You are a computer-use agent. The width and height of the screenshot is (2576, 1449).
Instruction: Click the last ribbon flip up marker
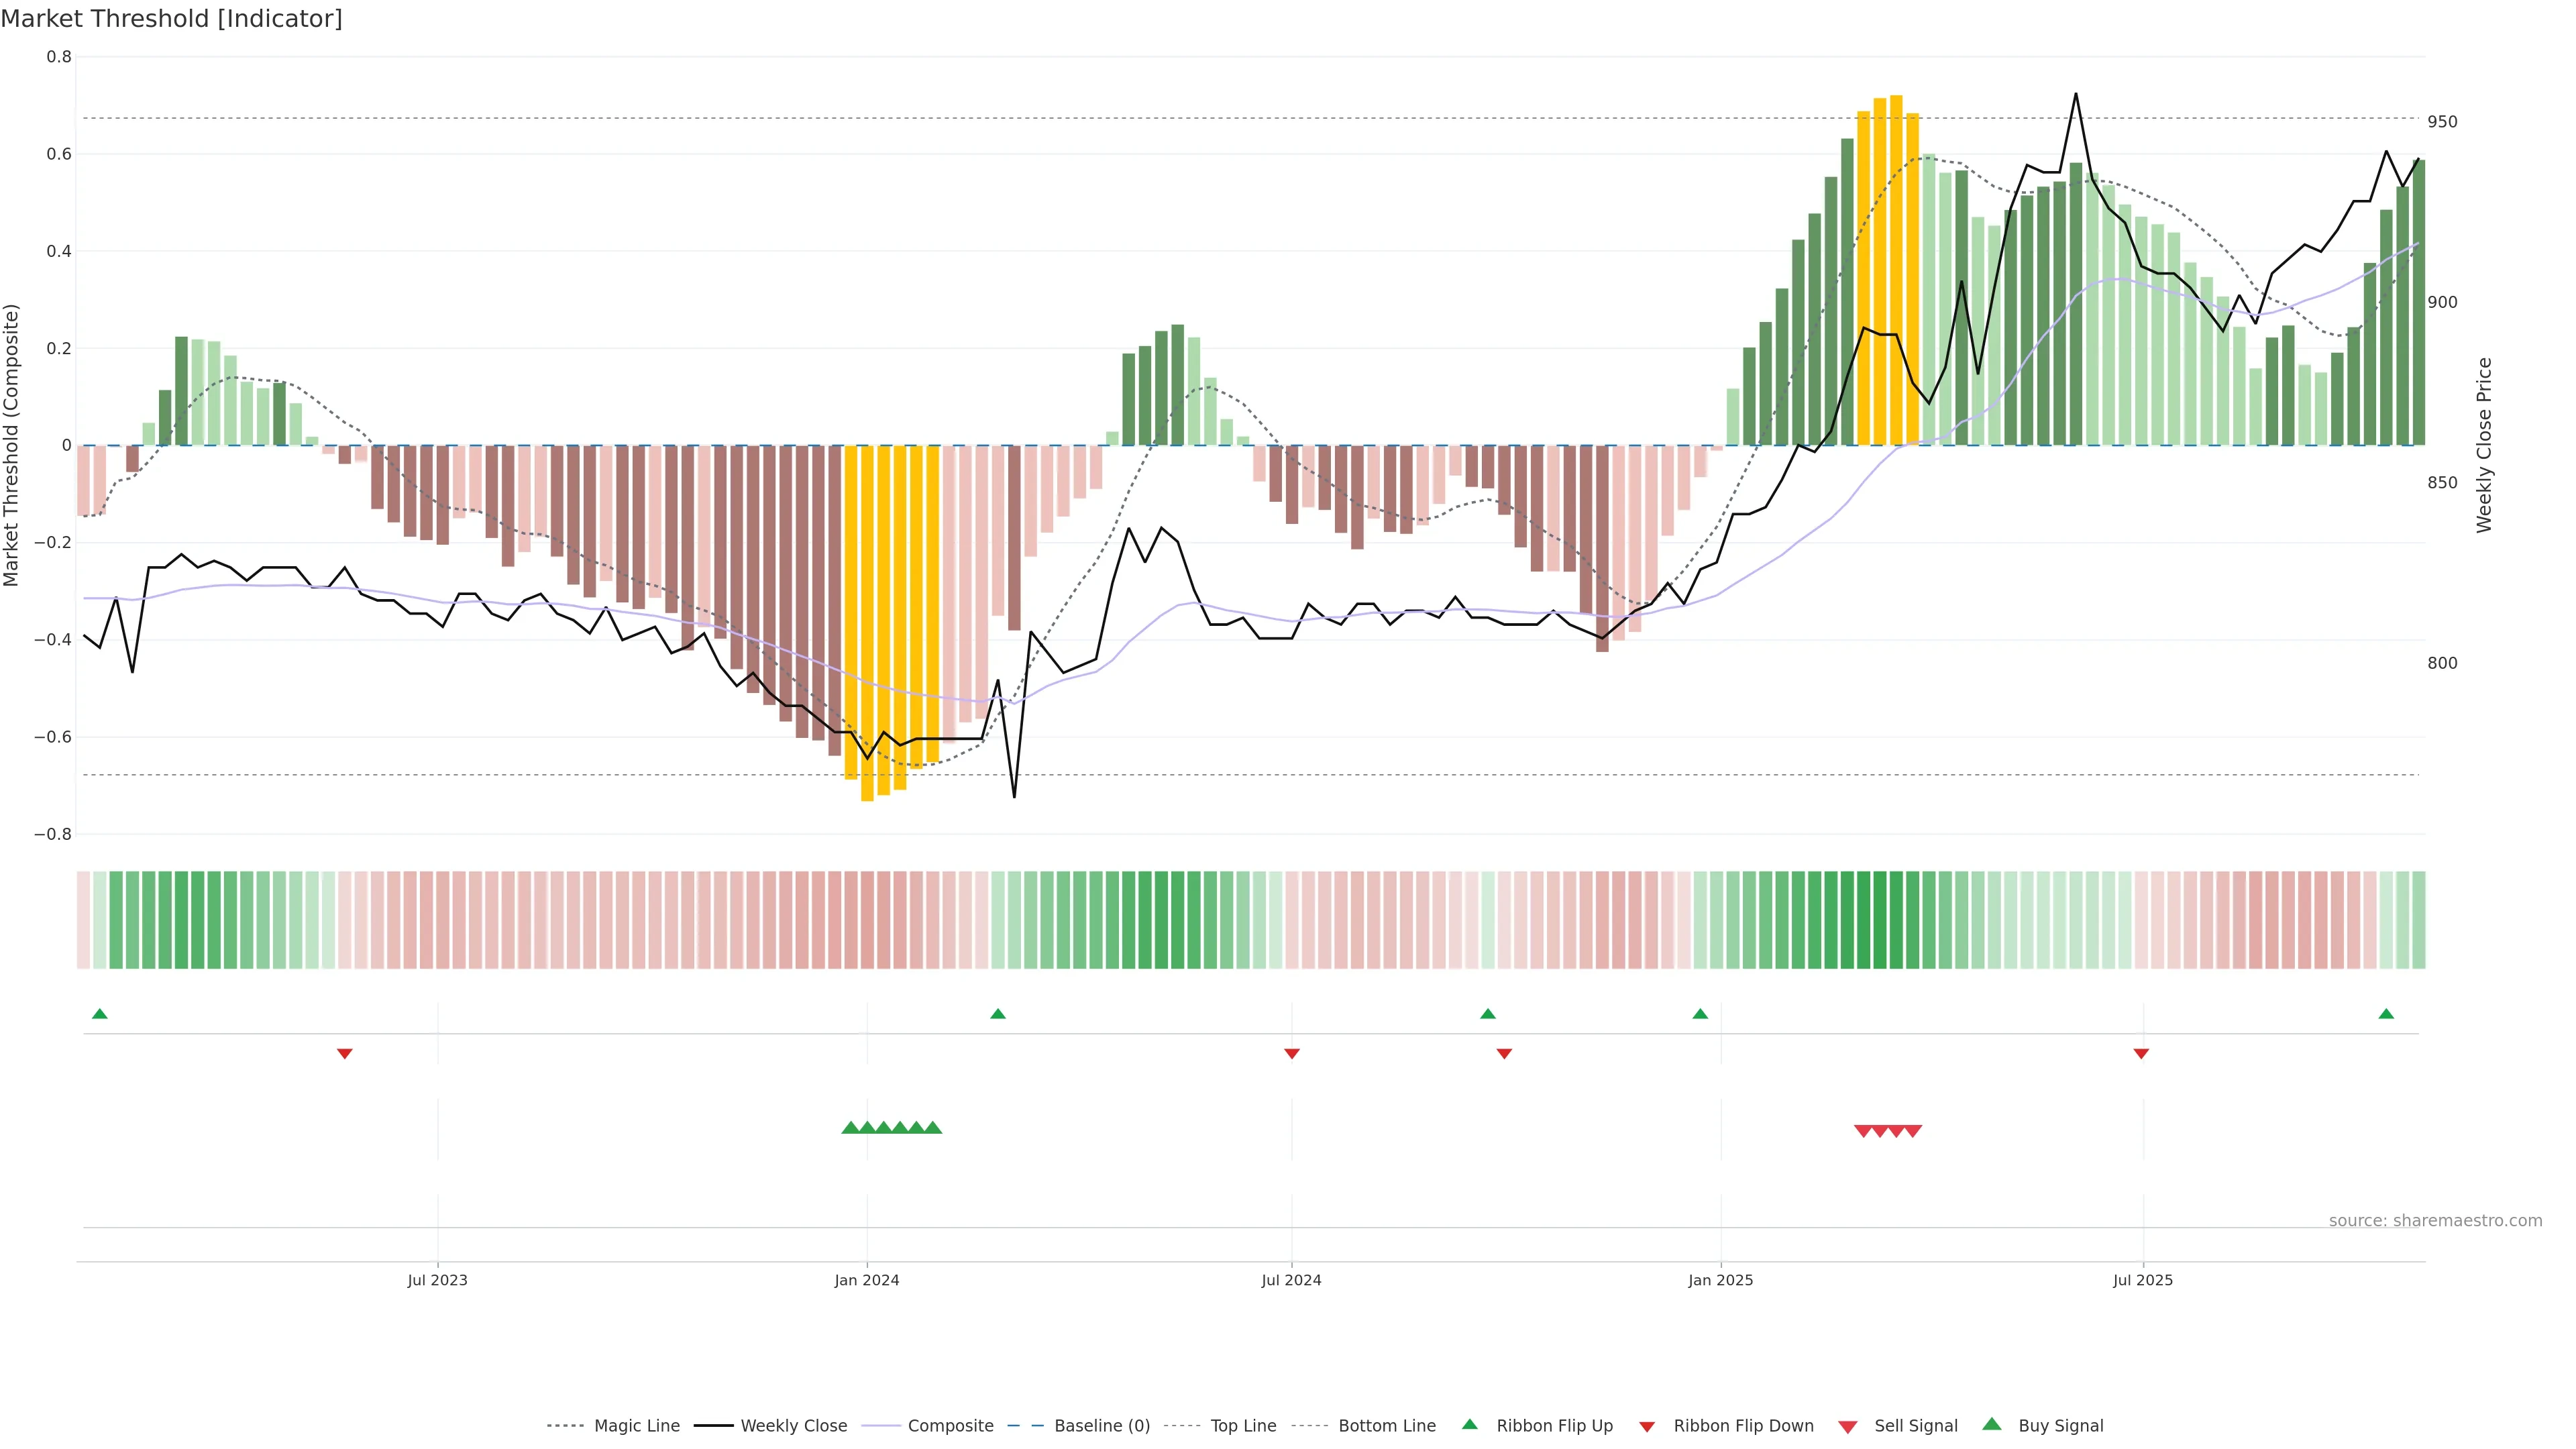2386,1014
